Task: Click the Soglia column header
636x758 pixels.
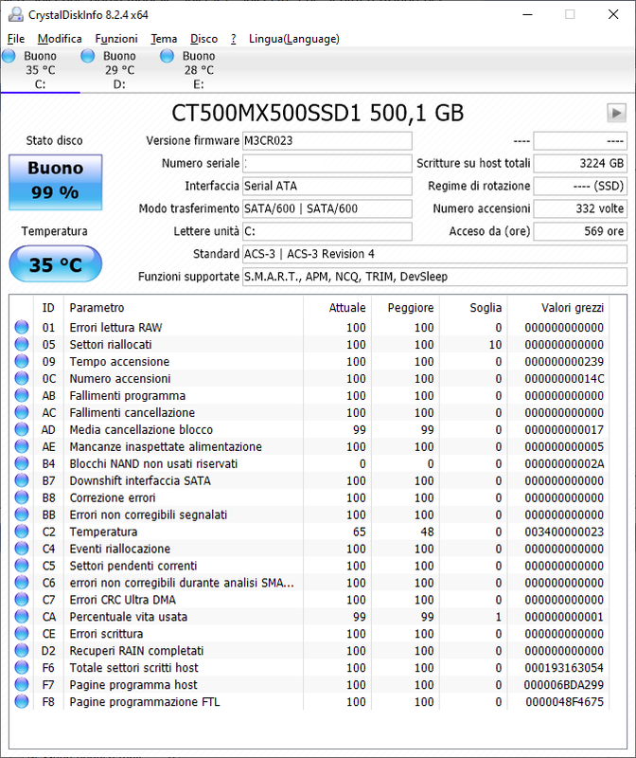Action: pos(473,307)
